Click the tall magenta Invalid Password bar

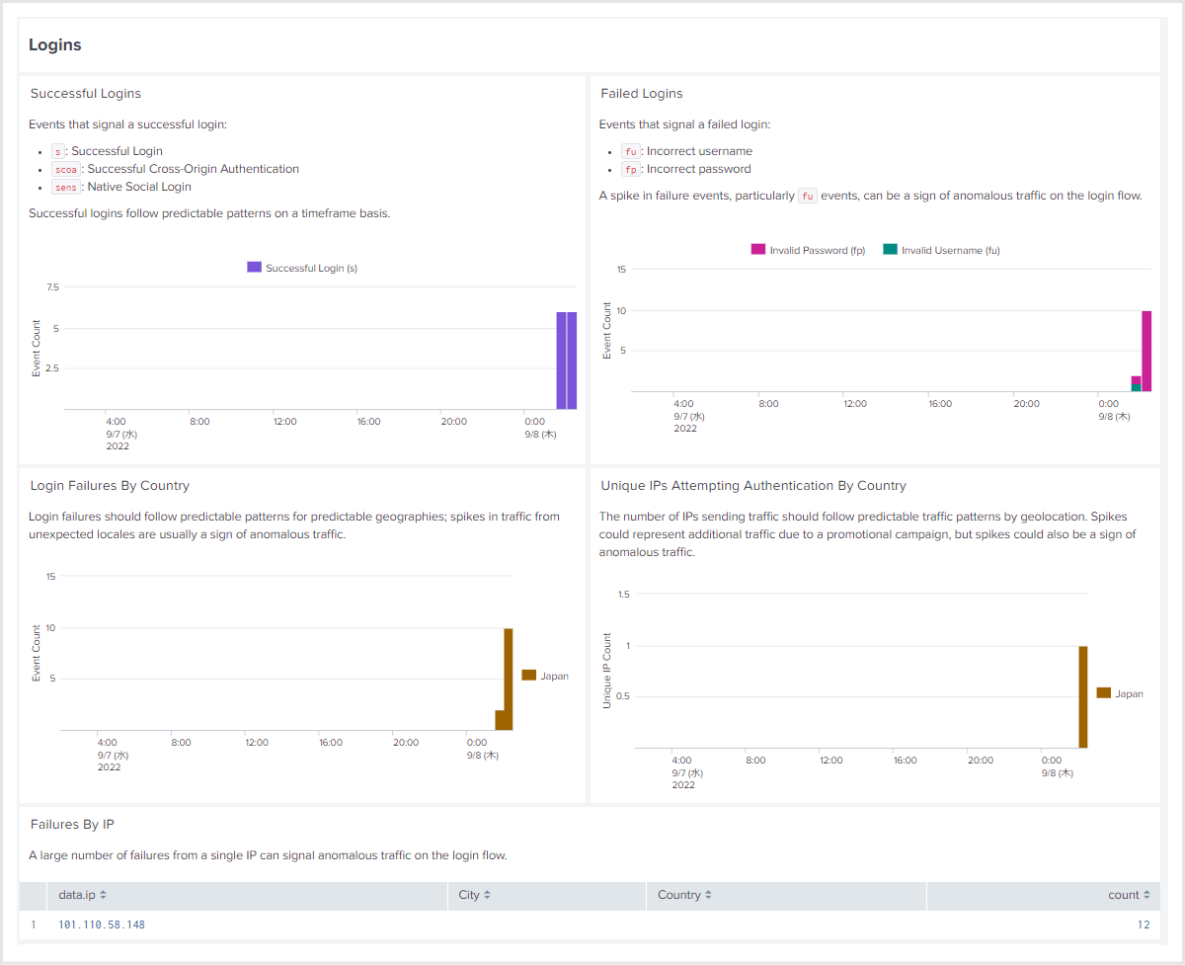point(1146,352)
